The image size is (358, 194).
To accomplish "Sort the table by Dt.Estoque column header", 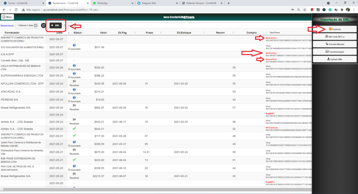I will 184,33.
